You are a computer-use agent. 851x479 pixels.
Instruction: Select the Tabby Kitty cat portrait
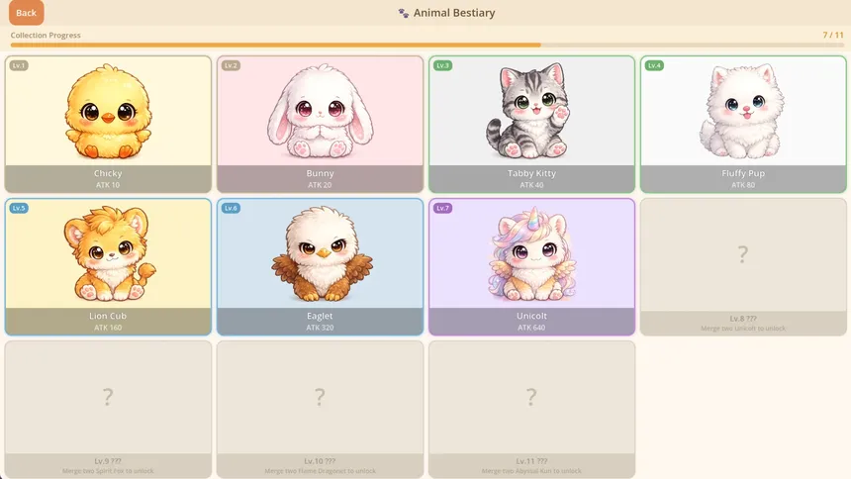(531, 110)
